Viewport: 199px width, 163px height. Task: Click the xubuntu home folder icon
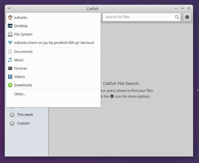point(10,17)
